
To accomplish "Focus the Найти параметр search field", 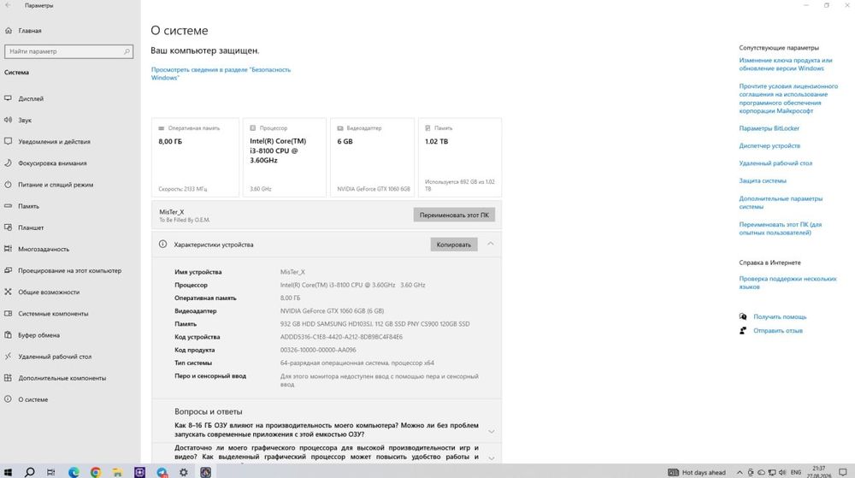I will (68, 51).
